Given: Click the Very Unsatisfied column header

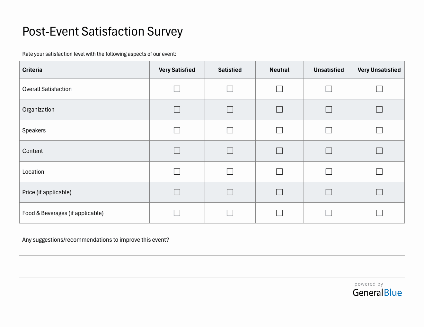Looking at the screenshot, I should [x=379, y=70].
